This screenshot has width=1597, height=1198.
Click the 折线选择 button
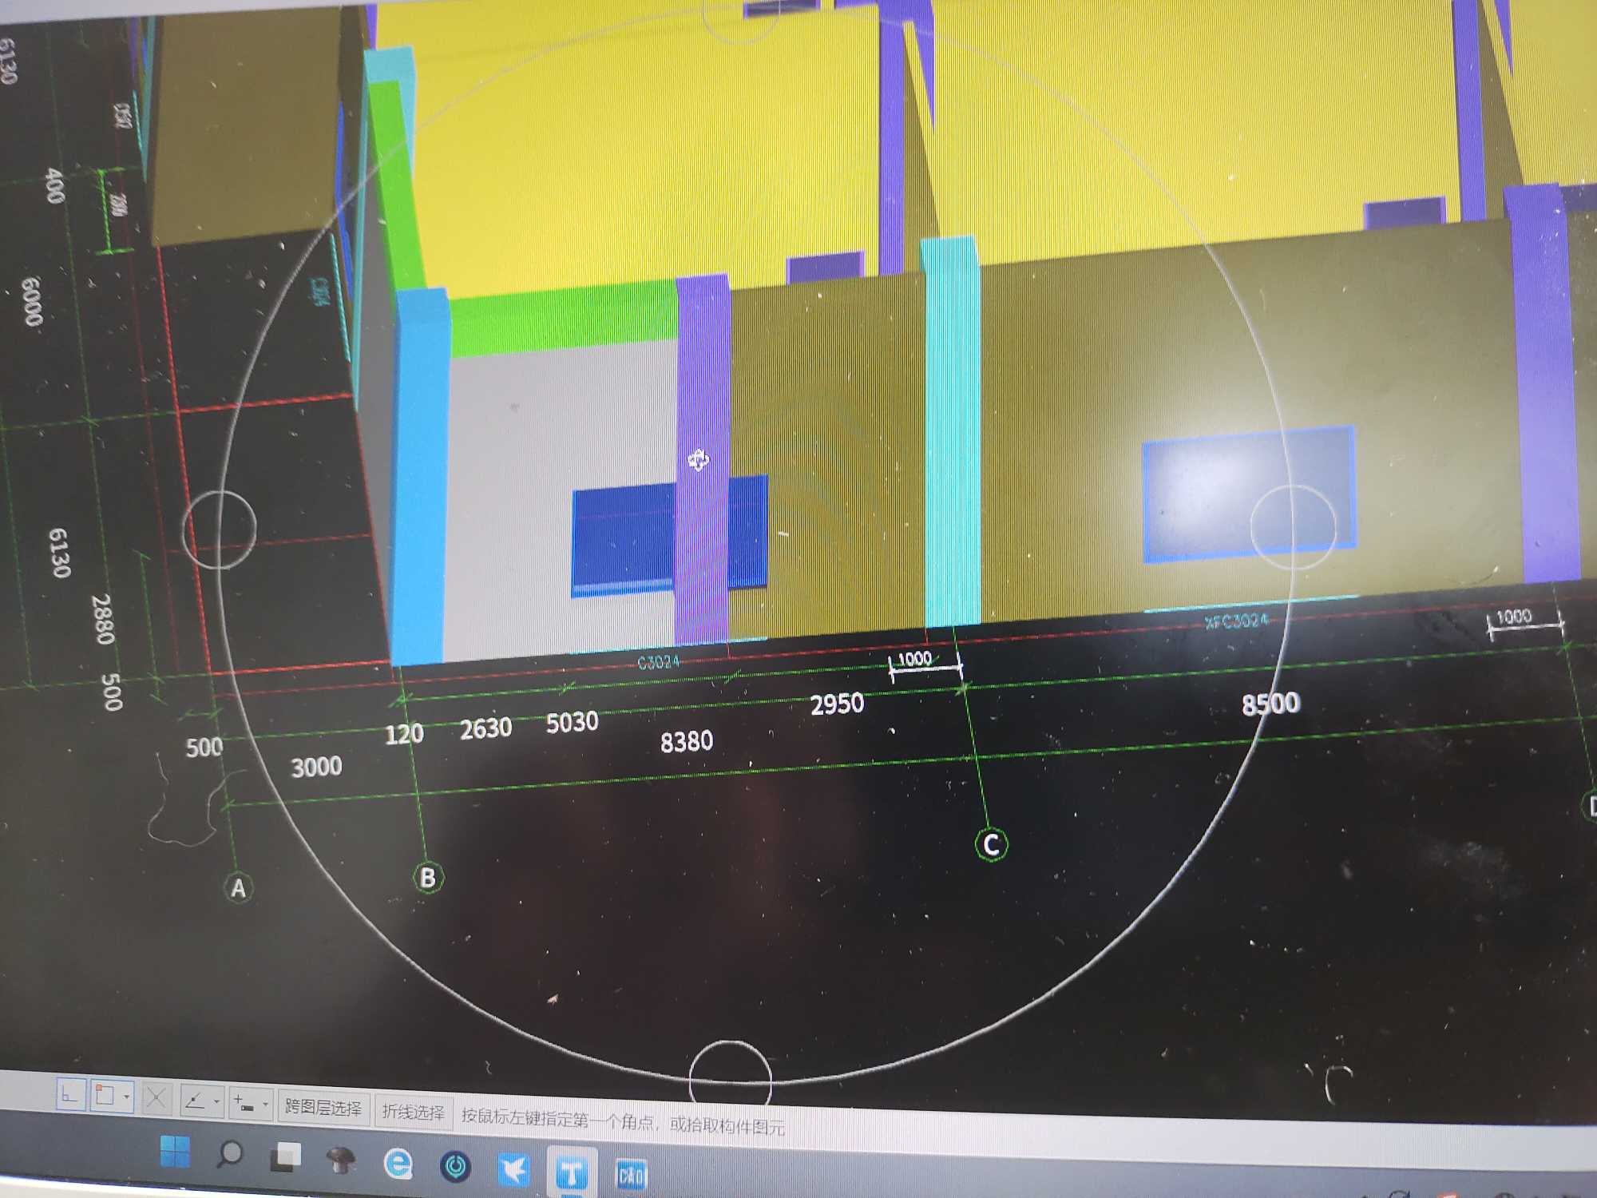414,1112
